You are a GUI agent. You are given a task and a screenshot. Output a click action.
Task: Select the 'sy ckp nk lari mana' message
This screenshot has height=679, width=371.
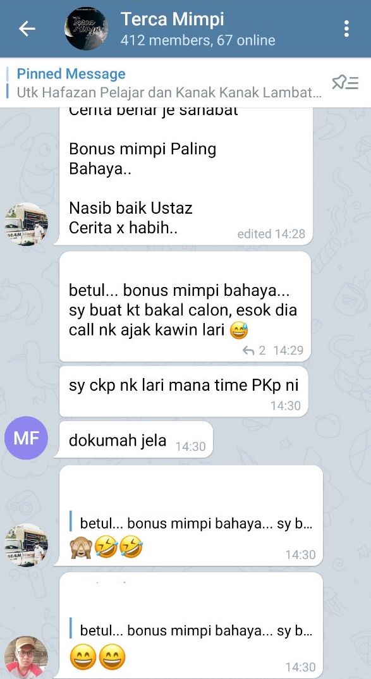pos(183,391)
